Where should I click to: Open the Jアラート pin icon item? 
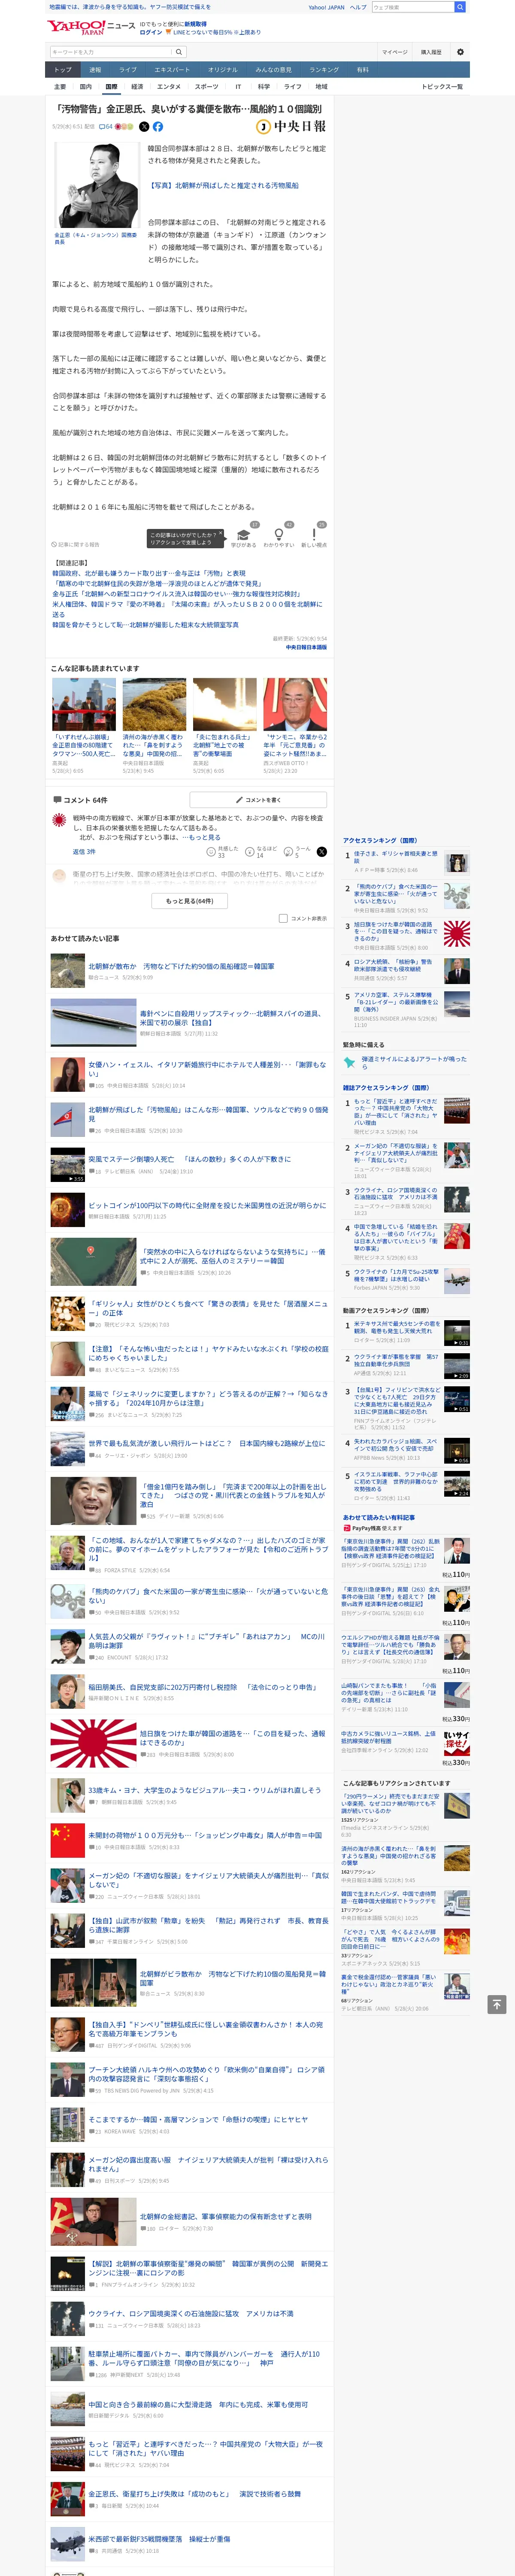349,1062
